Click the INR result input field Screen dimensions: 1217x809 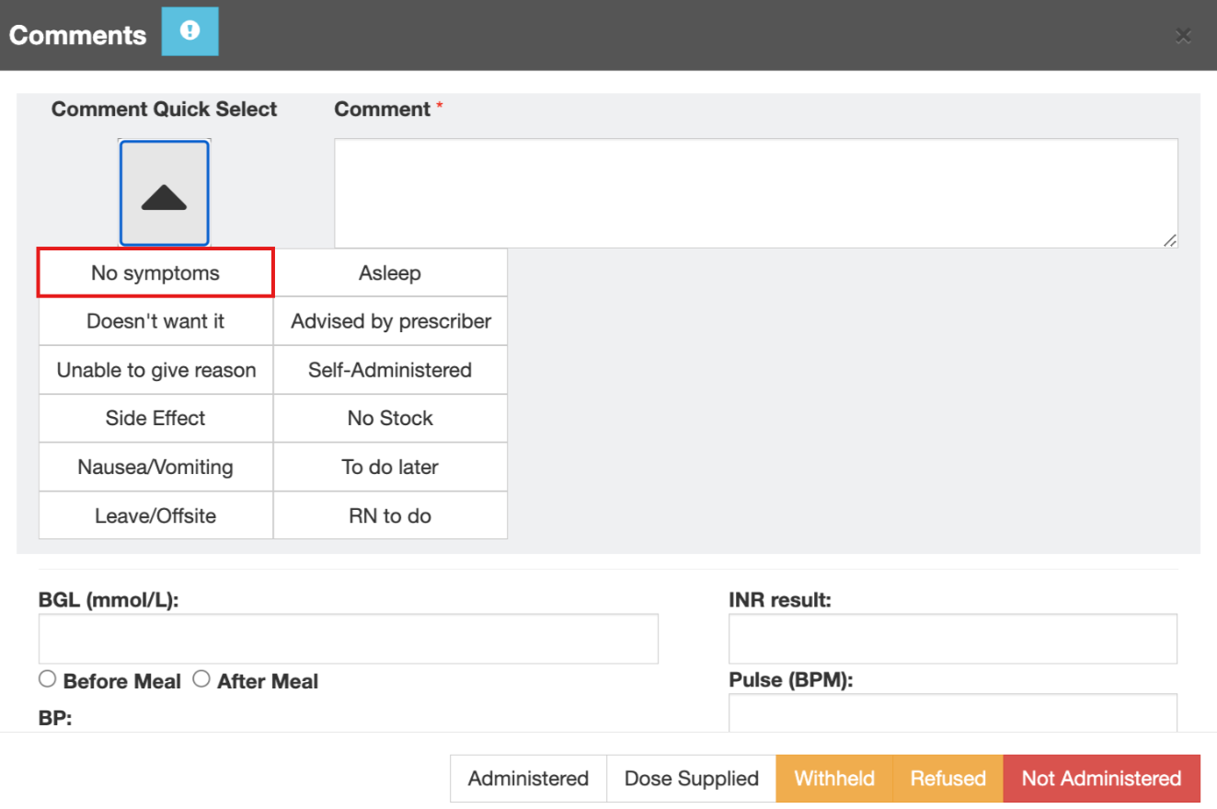point(952,639)
